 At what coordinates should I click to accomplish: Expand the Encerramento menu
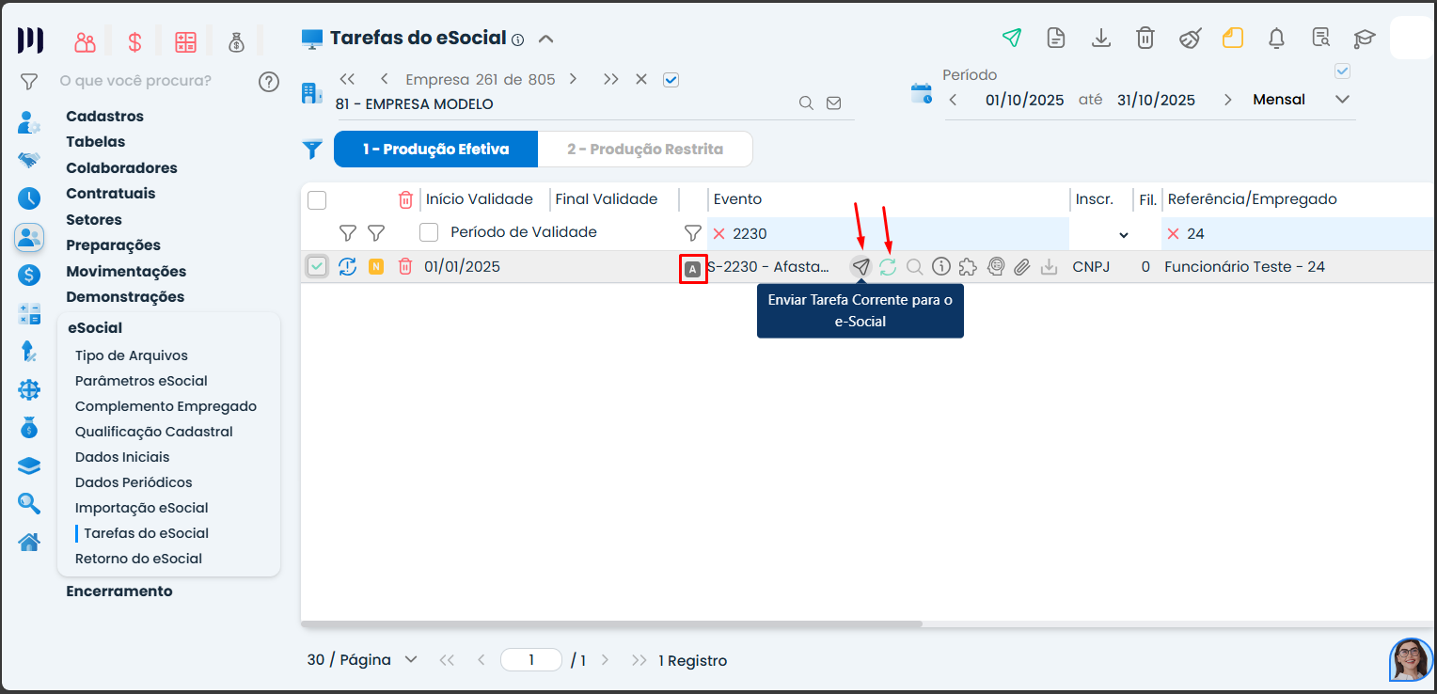119,591
